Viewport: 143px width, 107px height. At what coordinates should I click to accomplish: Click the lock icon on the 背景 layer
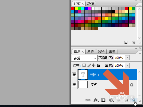tap(131, 85)
